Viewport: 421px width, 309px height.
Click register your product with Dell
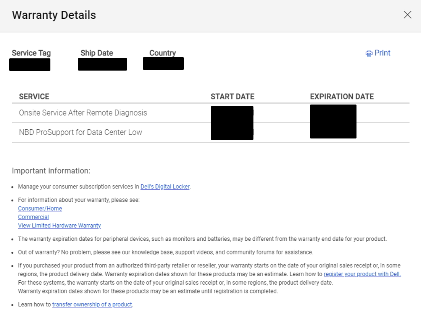[362, 274]
